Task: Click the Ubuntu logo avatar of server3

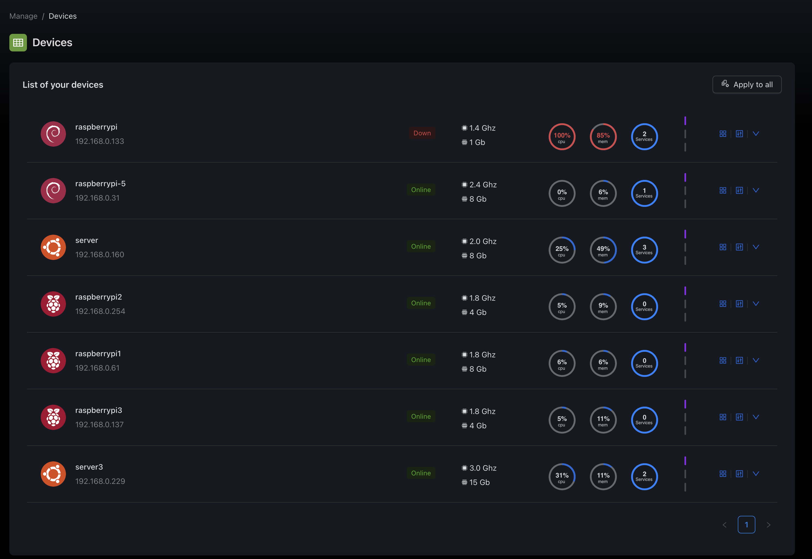Action: pos(53,474)
